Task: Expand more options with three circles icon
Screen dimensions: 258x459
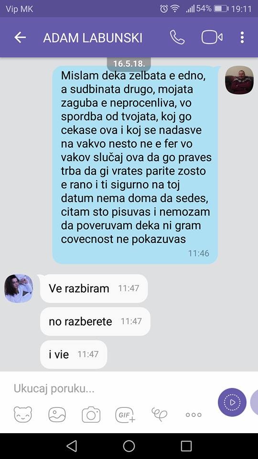Action: [193, 415]
